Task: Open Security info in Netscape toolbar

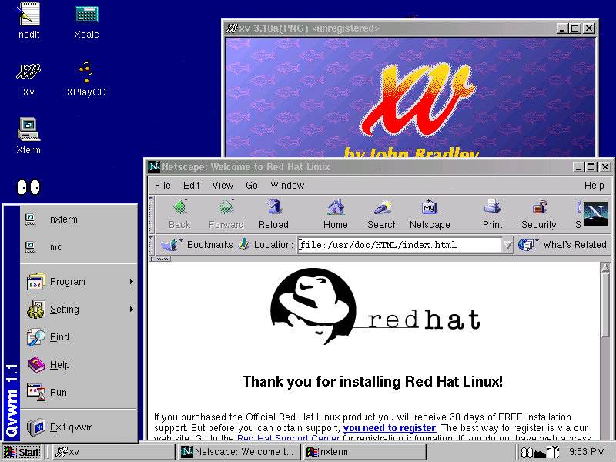Action: tap(538, 215)
